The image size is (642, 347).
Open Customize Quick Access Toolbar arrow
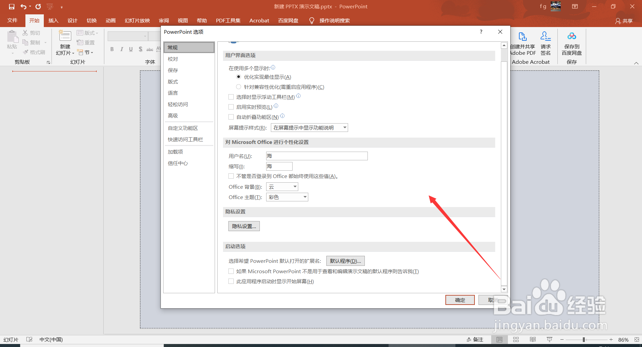pyautogui.click(x=62, y=7)
